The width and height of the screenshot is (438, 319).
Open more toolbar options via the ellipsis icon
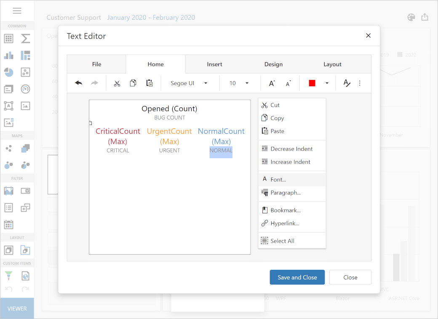pos(360,83)
